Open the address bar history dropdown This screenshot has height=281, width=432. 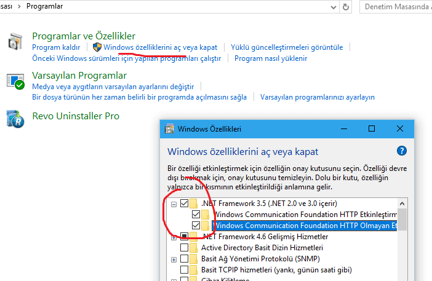(334, 7)
